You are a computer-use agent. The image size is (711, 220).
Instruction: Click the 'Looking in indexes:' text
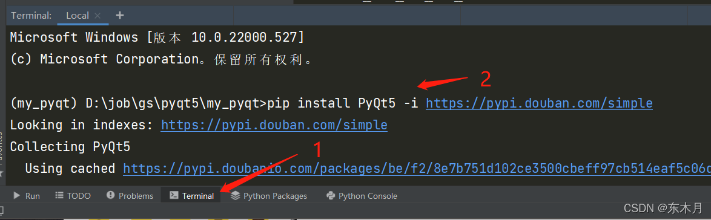click(82, 125)
